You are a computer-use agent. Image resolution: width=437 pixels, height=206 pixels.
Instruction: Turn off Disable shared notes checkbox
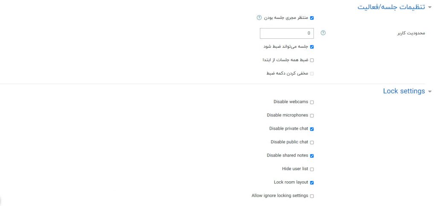(x=312, y=156)
